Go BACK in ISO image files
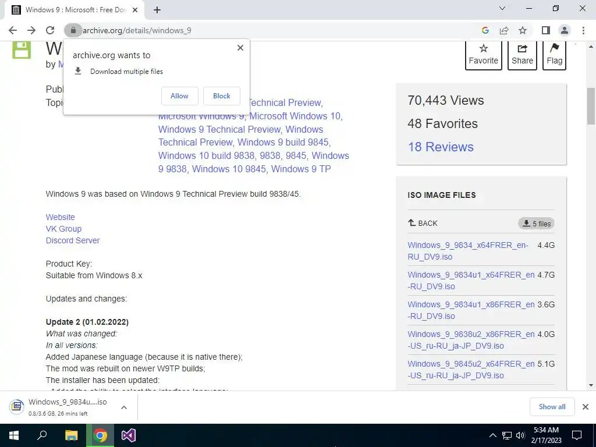The width and height of the screenshot is (596, 447). pyautogui.click(x=423, y=223)
